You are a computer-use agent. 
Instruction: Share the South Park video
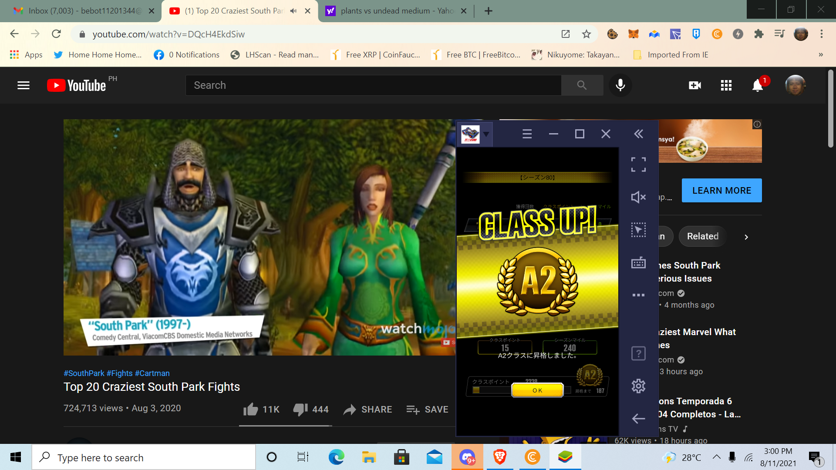(367, 410)
